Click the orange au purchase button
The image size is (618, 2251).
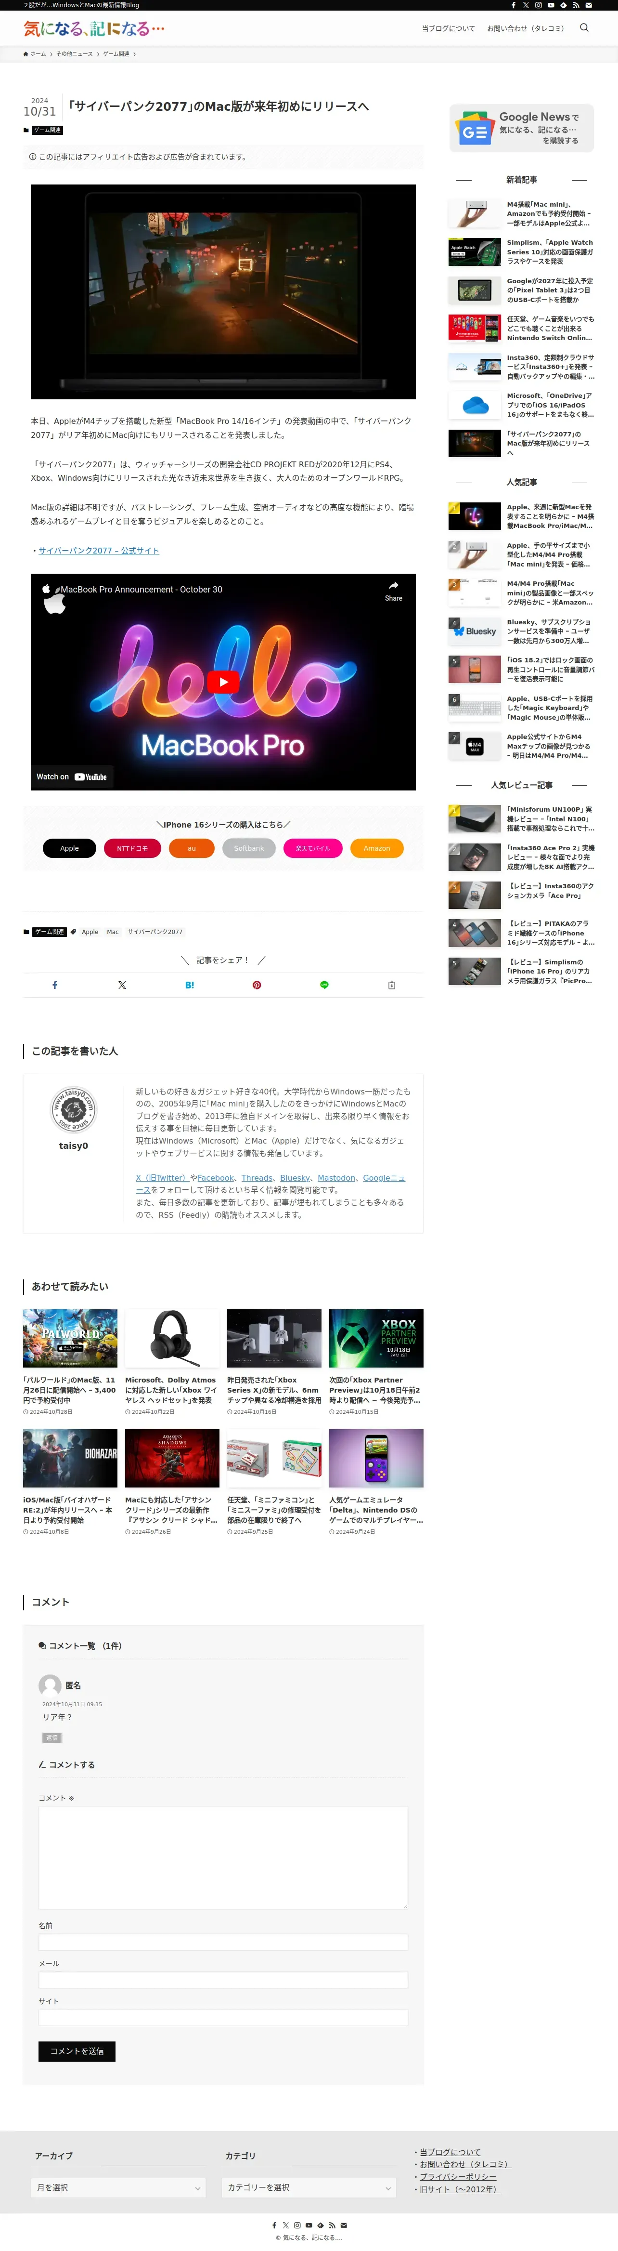tap(191, 848)
